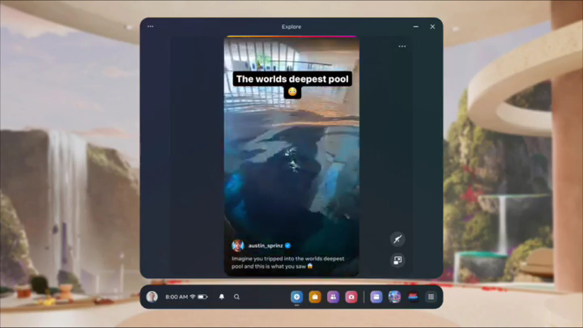Image resolution: width=583 pixels, height=328 pixels.
Task: Click the reel progress bar at top
Action: (x=291, y=36)
